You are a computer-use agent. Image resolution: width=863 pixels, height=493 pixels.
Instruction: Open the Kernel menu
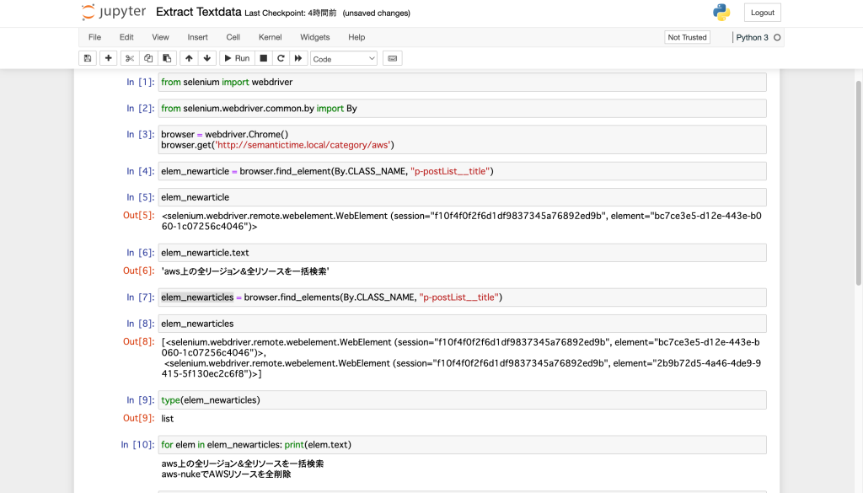point(270,37)
